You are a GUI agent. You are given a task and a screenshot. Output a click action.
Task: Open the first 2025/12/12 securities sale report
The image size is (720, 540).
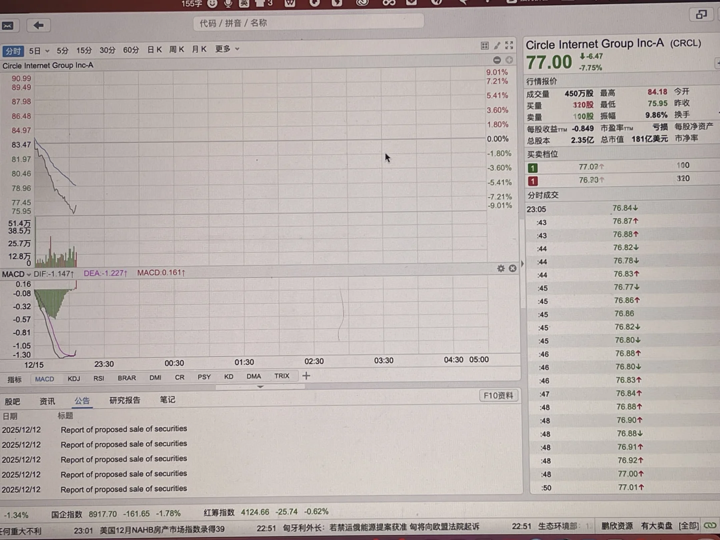point(124,429)
